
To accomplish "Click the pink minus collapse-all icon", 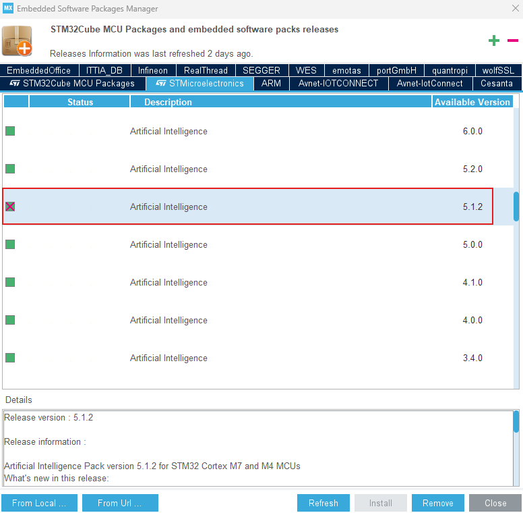I will 513,40.
